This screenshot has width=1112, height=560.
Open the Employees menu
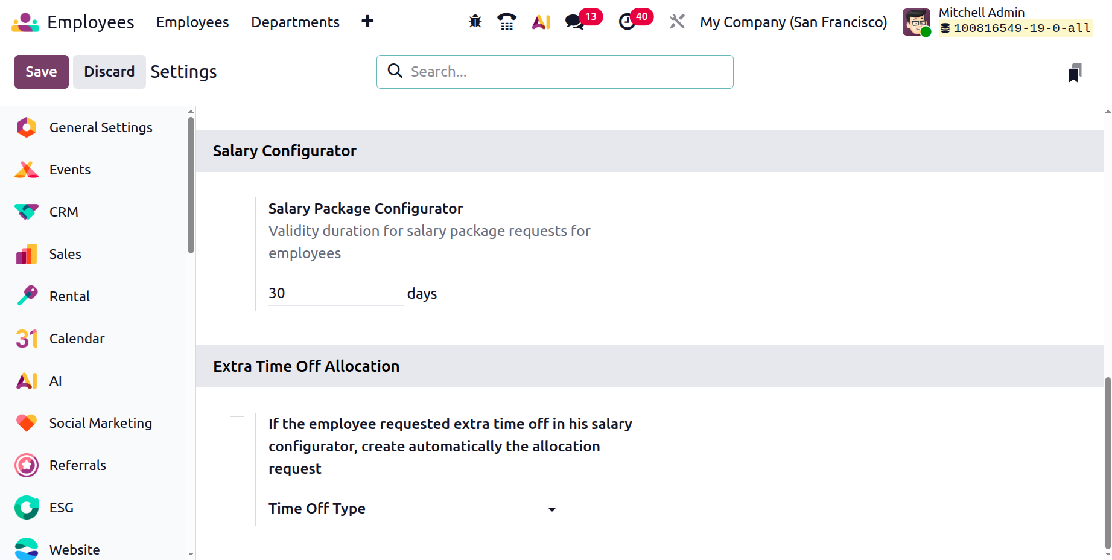[x=192, y=22]
